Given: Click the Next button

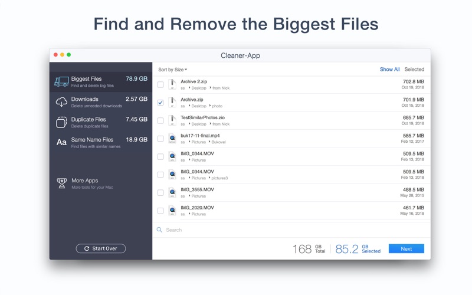Looking at the screenshot, I should [x=406, y=248].
